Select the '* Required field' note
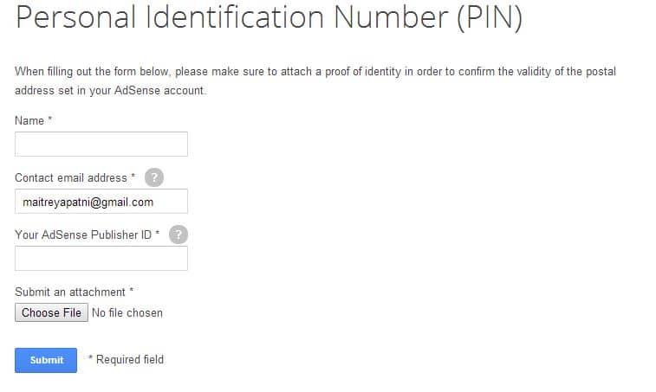Image resolution: width=656 pixels, height=392 pixels. pyautogui.click(x=126, y=359)
